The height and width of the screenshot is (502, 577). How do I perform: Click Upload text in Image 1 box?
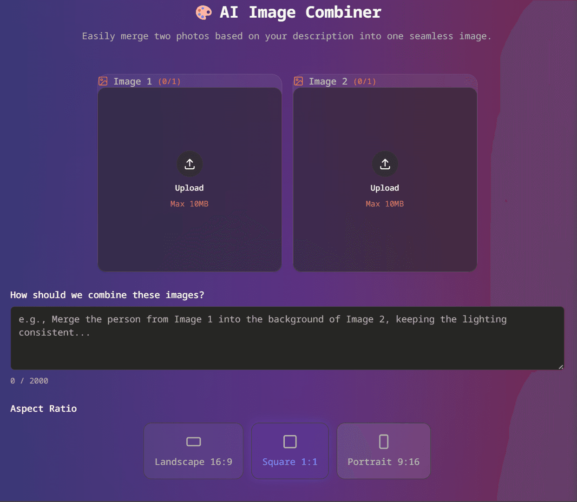tap(189, 188)
